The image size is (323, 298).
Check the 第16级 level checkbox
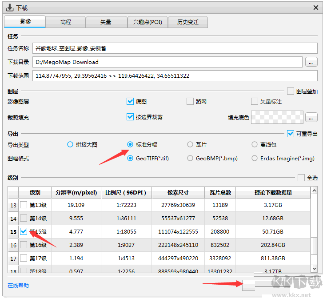(24, 245)
